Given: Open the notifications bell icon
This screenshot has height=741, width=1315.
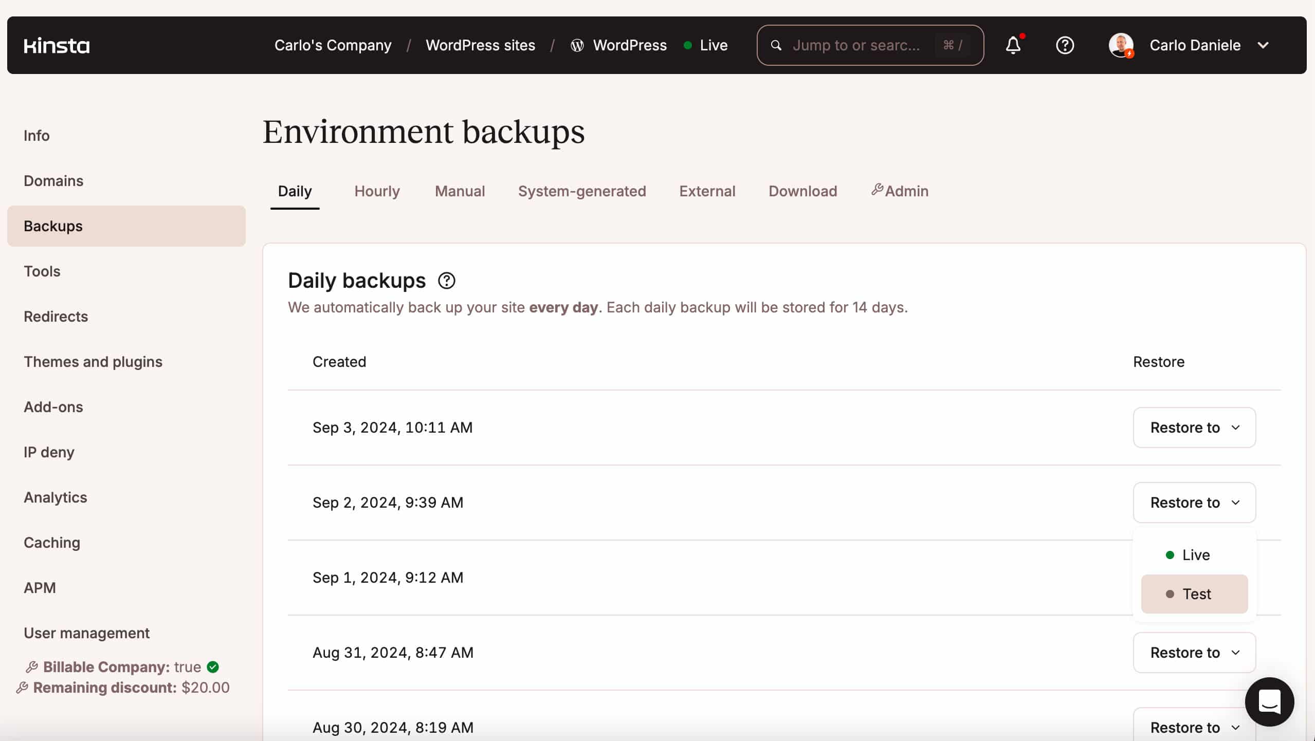Looking at the screenshot, I should point(1013,45).
